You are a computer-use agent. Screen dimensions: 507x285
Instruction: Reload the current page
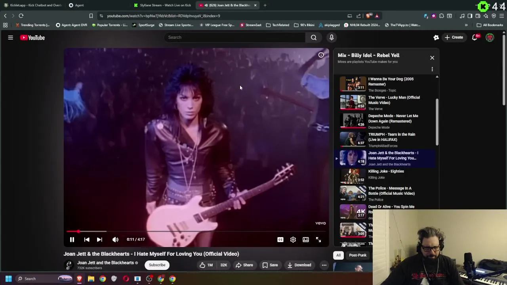(x=21, y=16)
